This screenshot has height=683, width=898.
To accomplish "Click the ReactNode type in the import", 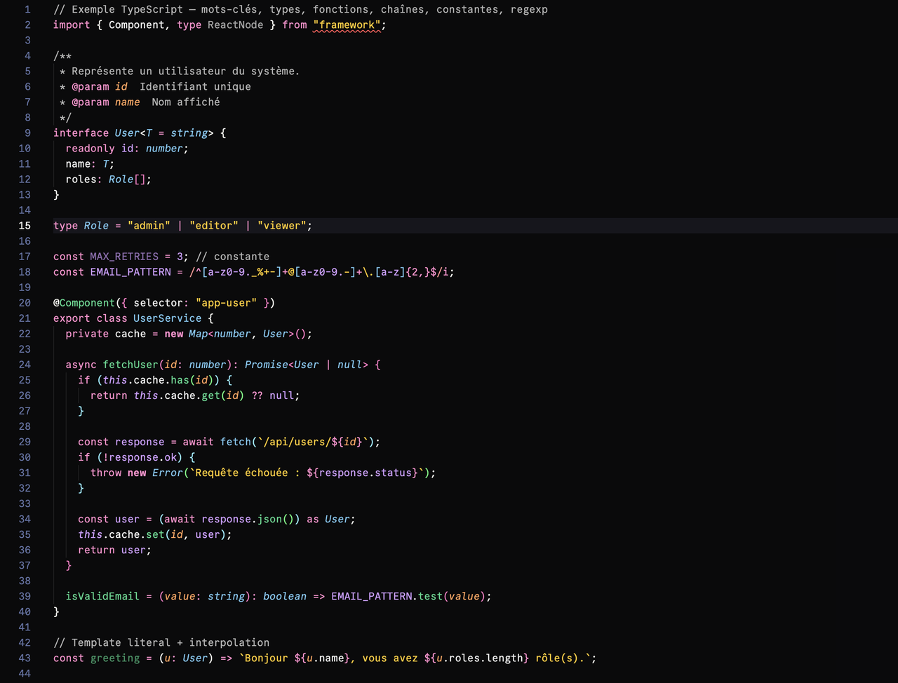I will point(236,25).
